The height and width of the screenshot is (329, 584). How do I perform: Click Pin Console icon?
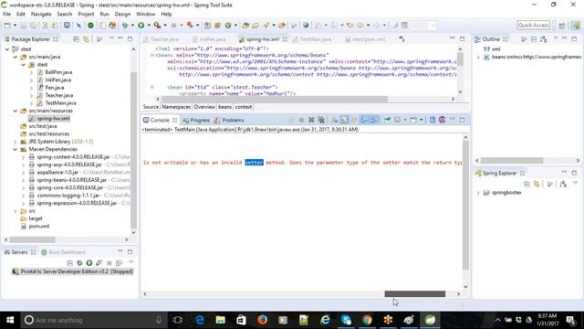tap(387, 120)
